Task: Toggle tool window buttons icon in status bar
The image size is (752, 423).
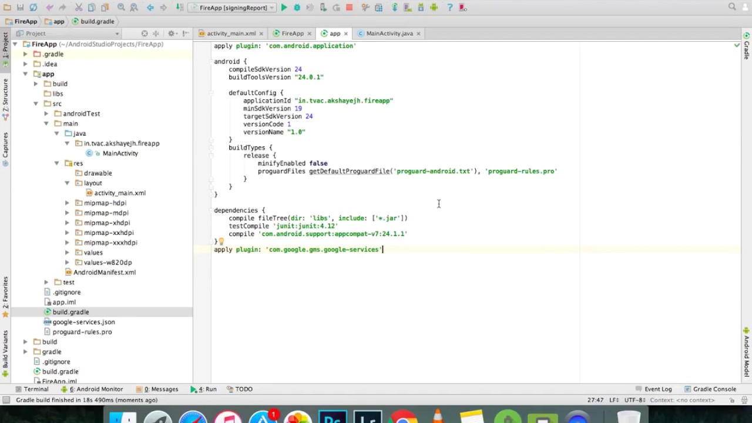Action: (x=6, y=400)
